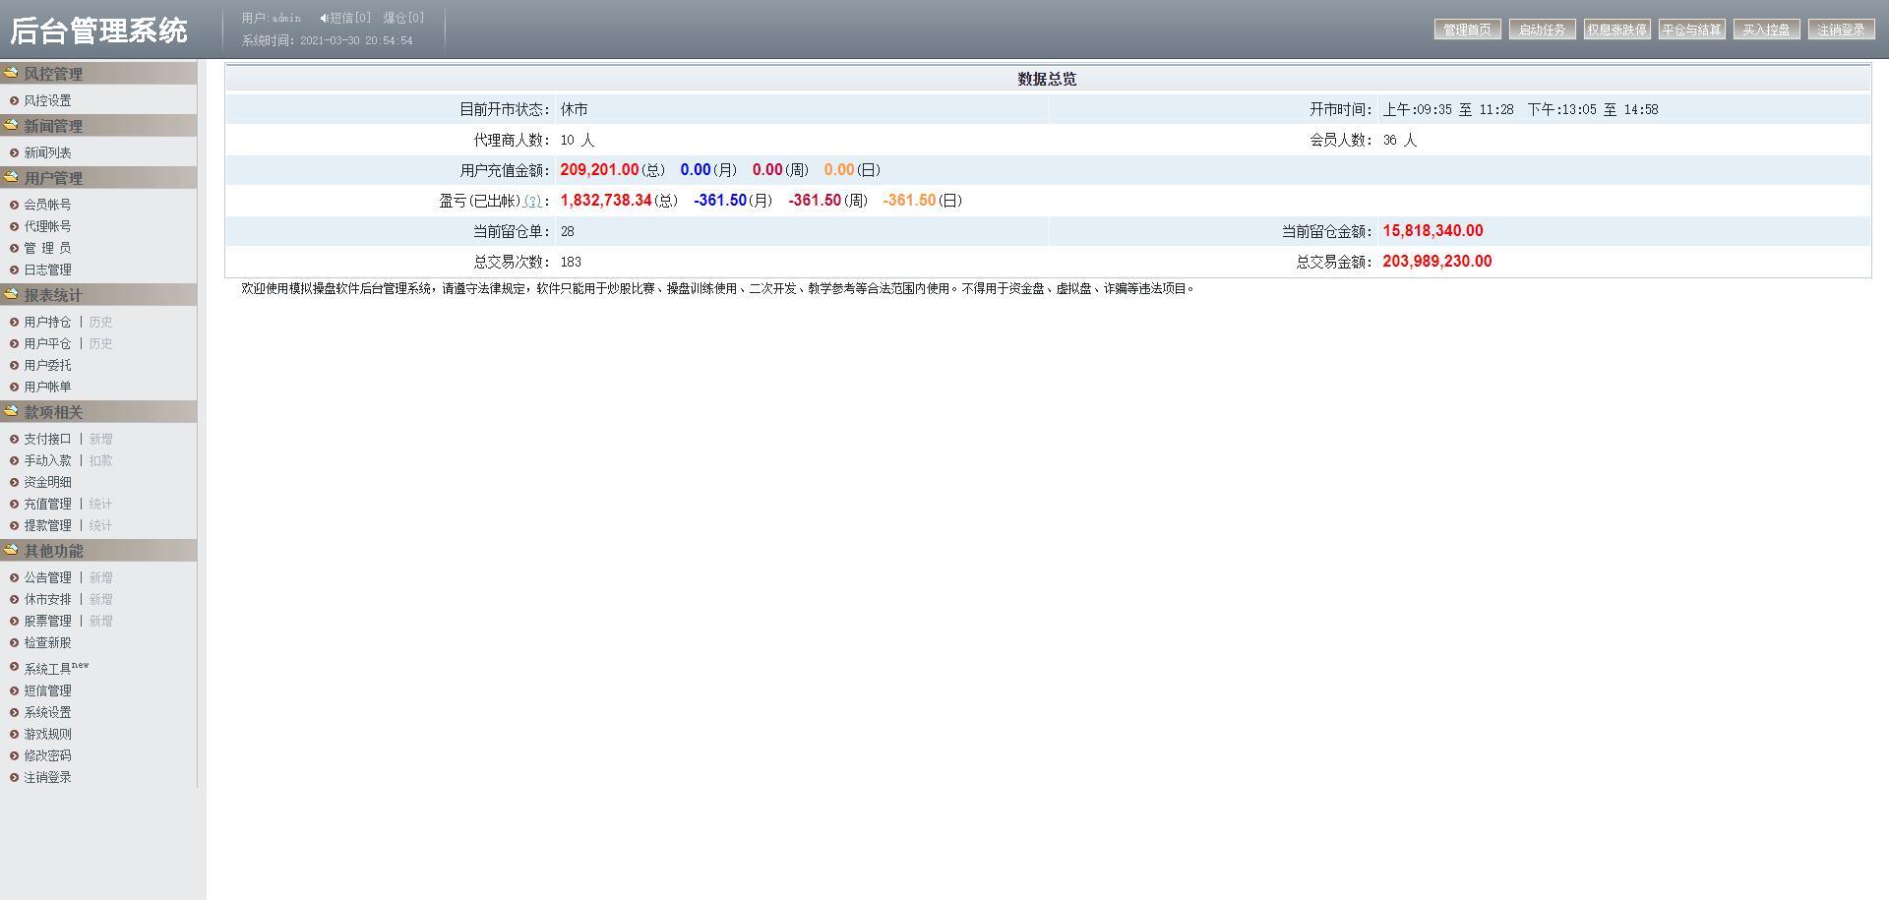
Task: Collapse the 报表统计 section header
Action: pyautogui.click(x=53, y=295)
